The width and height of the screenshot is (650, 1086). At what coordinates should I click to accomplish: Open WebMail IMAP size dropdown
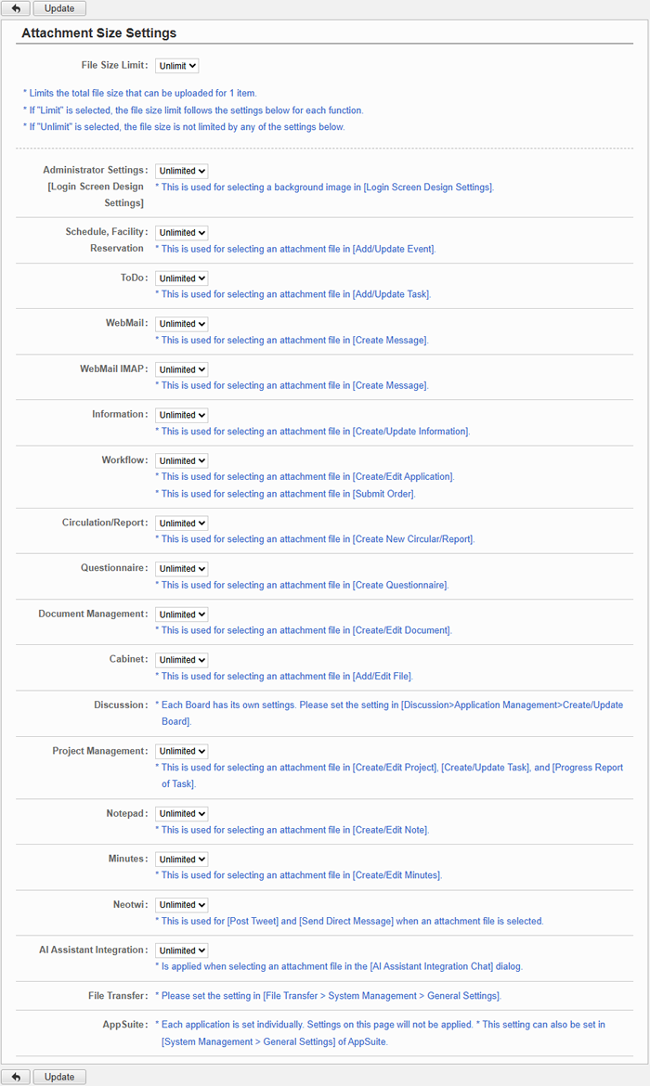point(182,369)
